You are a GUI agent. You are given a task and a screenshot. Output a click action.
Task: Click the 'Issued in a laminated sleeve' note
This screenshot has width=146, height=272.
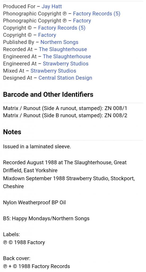[x=37, y=146]
